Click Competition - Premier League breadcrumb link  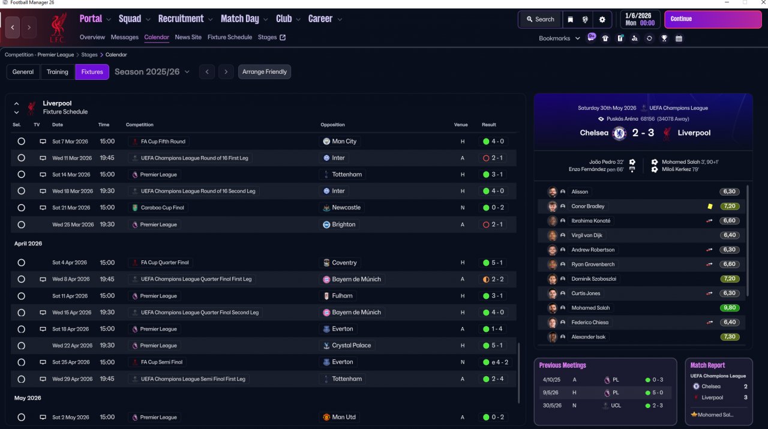pos(40,55)
